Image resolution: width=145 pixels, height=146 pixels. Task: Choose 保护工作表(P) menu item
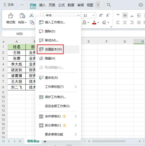tap(58, 97)
